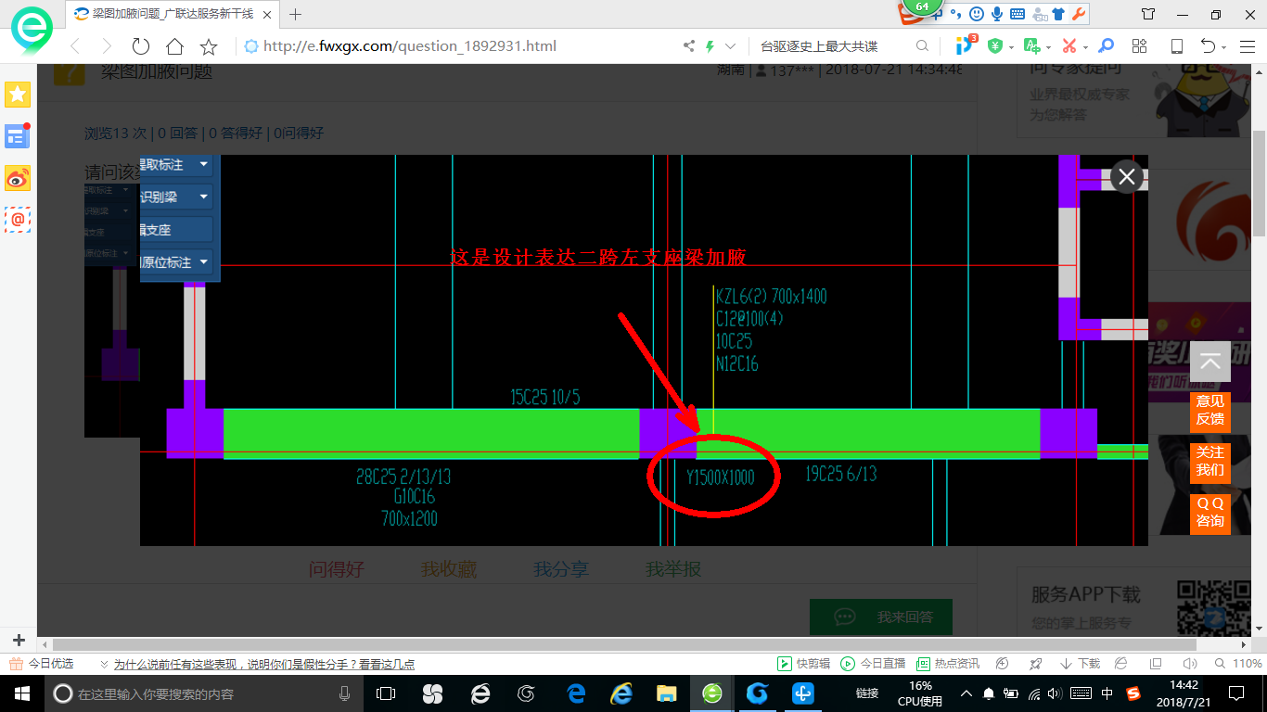The height and width of the screenshot is (712, 1267).
Task: Expand the undo arrow dropdown
Action: click(1223, 47)
